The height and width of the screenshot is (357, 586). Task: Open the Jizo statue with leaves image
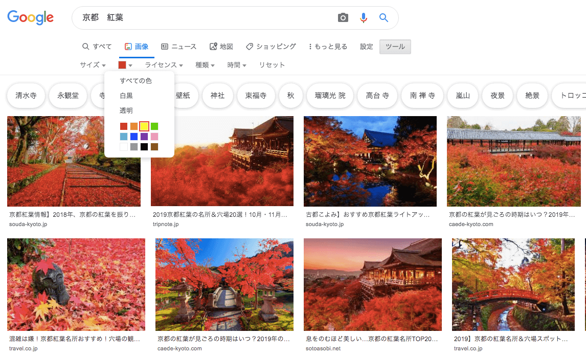[76, 284]
